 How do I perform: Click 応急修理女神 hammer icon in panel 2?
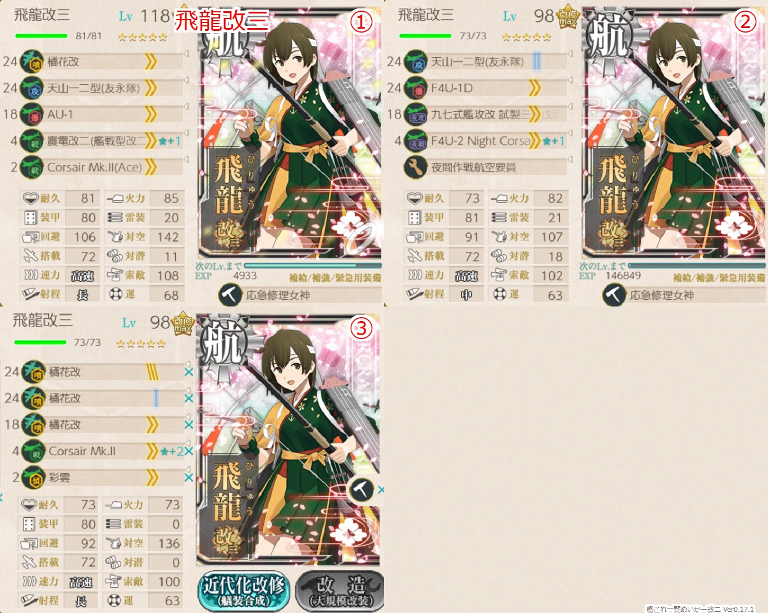pyautogui.click(x=614, y=295)
